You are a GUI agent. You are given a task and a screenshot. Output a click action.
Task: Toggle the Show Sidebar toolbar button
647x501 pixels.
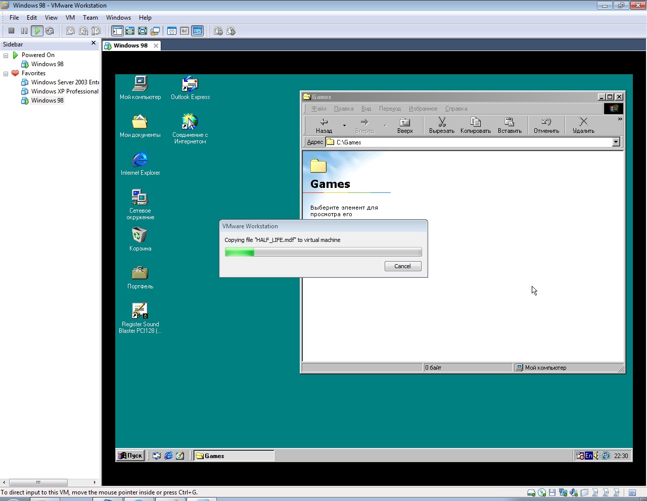point(117,31)
